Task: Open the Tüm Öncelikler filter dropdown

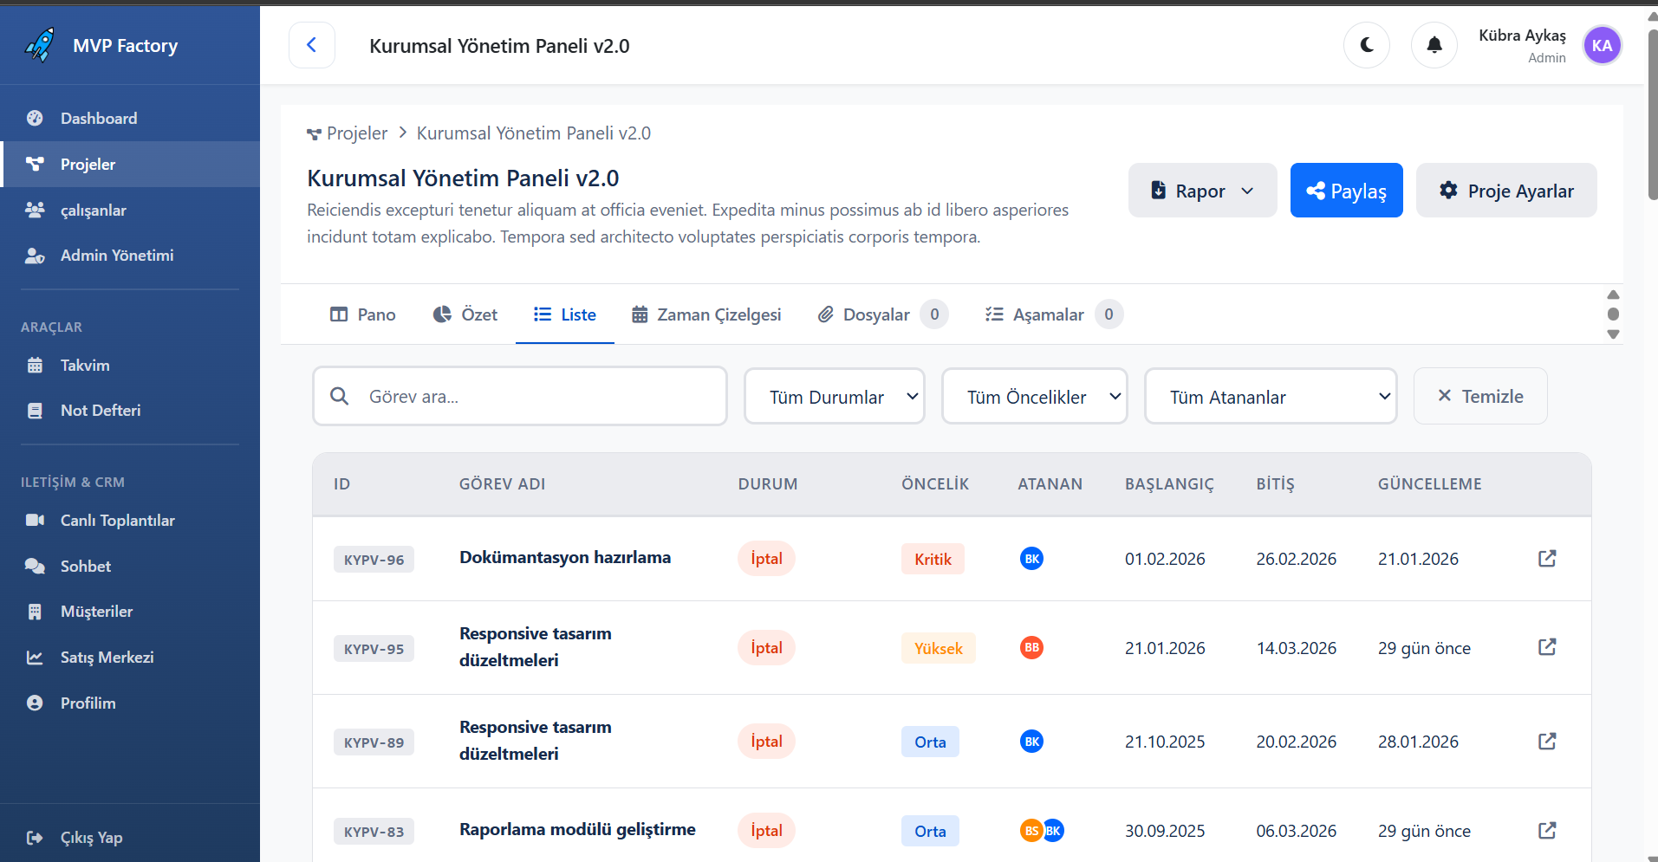Action: point(1034,396)
